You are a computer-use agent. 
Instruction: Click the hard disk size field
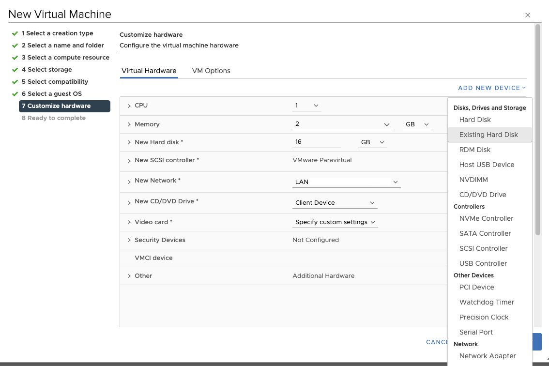point(316,142)
